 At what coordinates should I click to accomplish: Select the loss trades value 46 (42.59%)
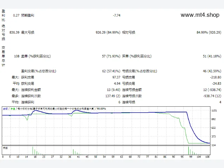[212, 71]
